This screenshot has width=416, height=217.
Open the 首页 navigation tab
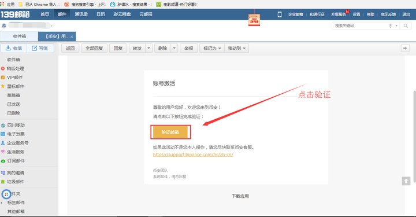[x=45, y=14]
